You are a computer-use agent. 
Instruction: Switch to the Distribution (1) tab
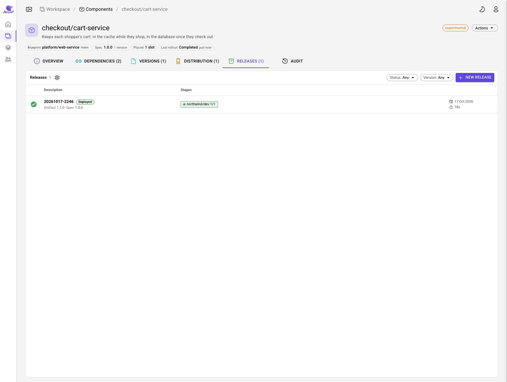(198, 61)
